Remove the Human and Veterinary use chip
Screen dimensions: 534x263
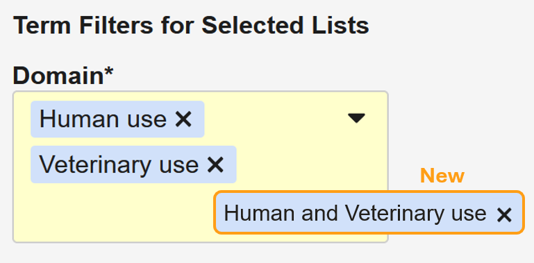point(504,215)
